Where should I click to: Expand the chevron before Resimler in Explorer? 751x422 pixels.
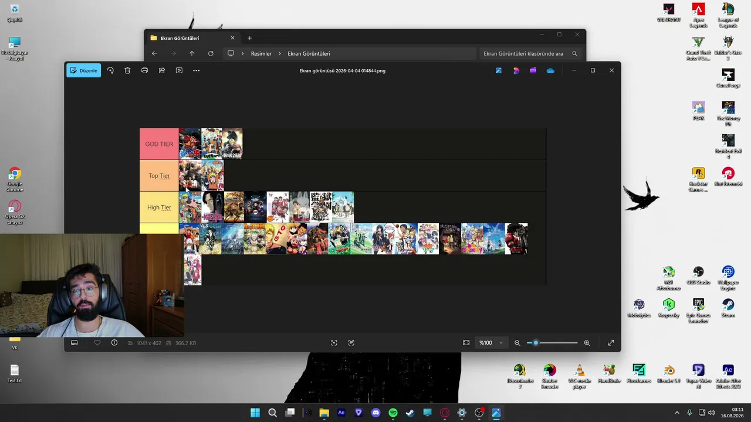[x=242, y=53]
